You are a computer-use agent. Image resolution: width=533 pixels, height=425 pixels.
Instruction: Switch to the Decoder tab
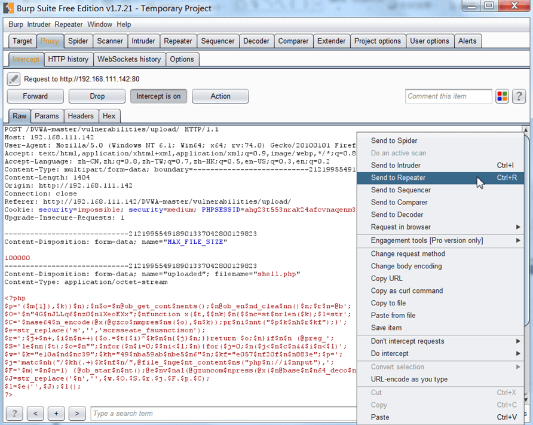[x=256, y=41]
